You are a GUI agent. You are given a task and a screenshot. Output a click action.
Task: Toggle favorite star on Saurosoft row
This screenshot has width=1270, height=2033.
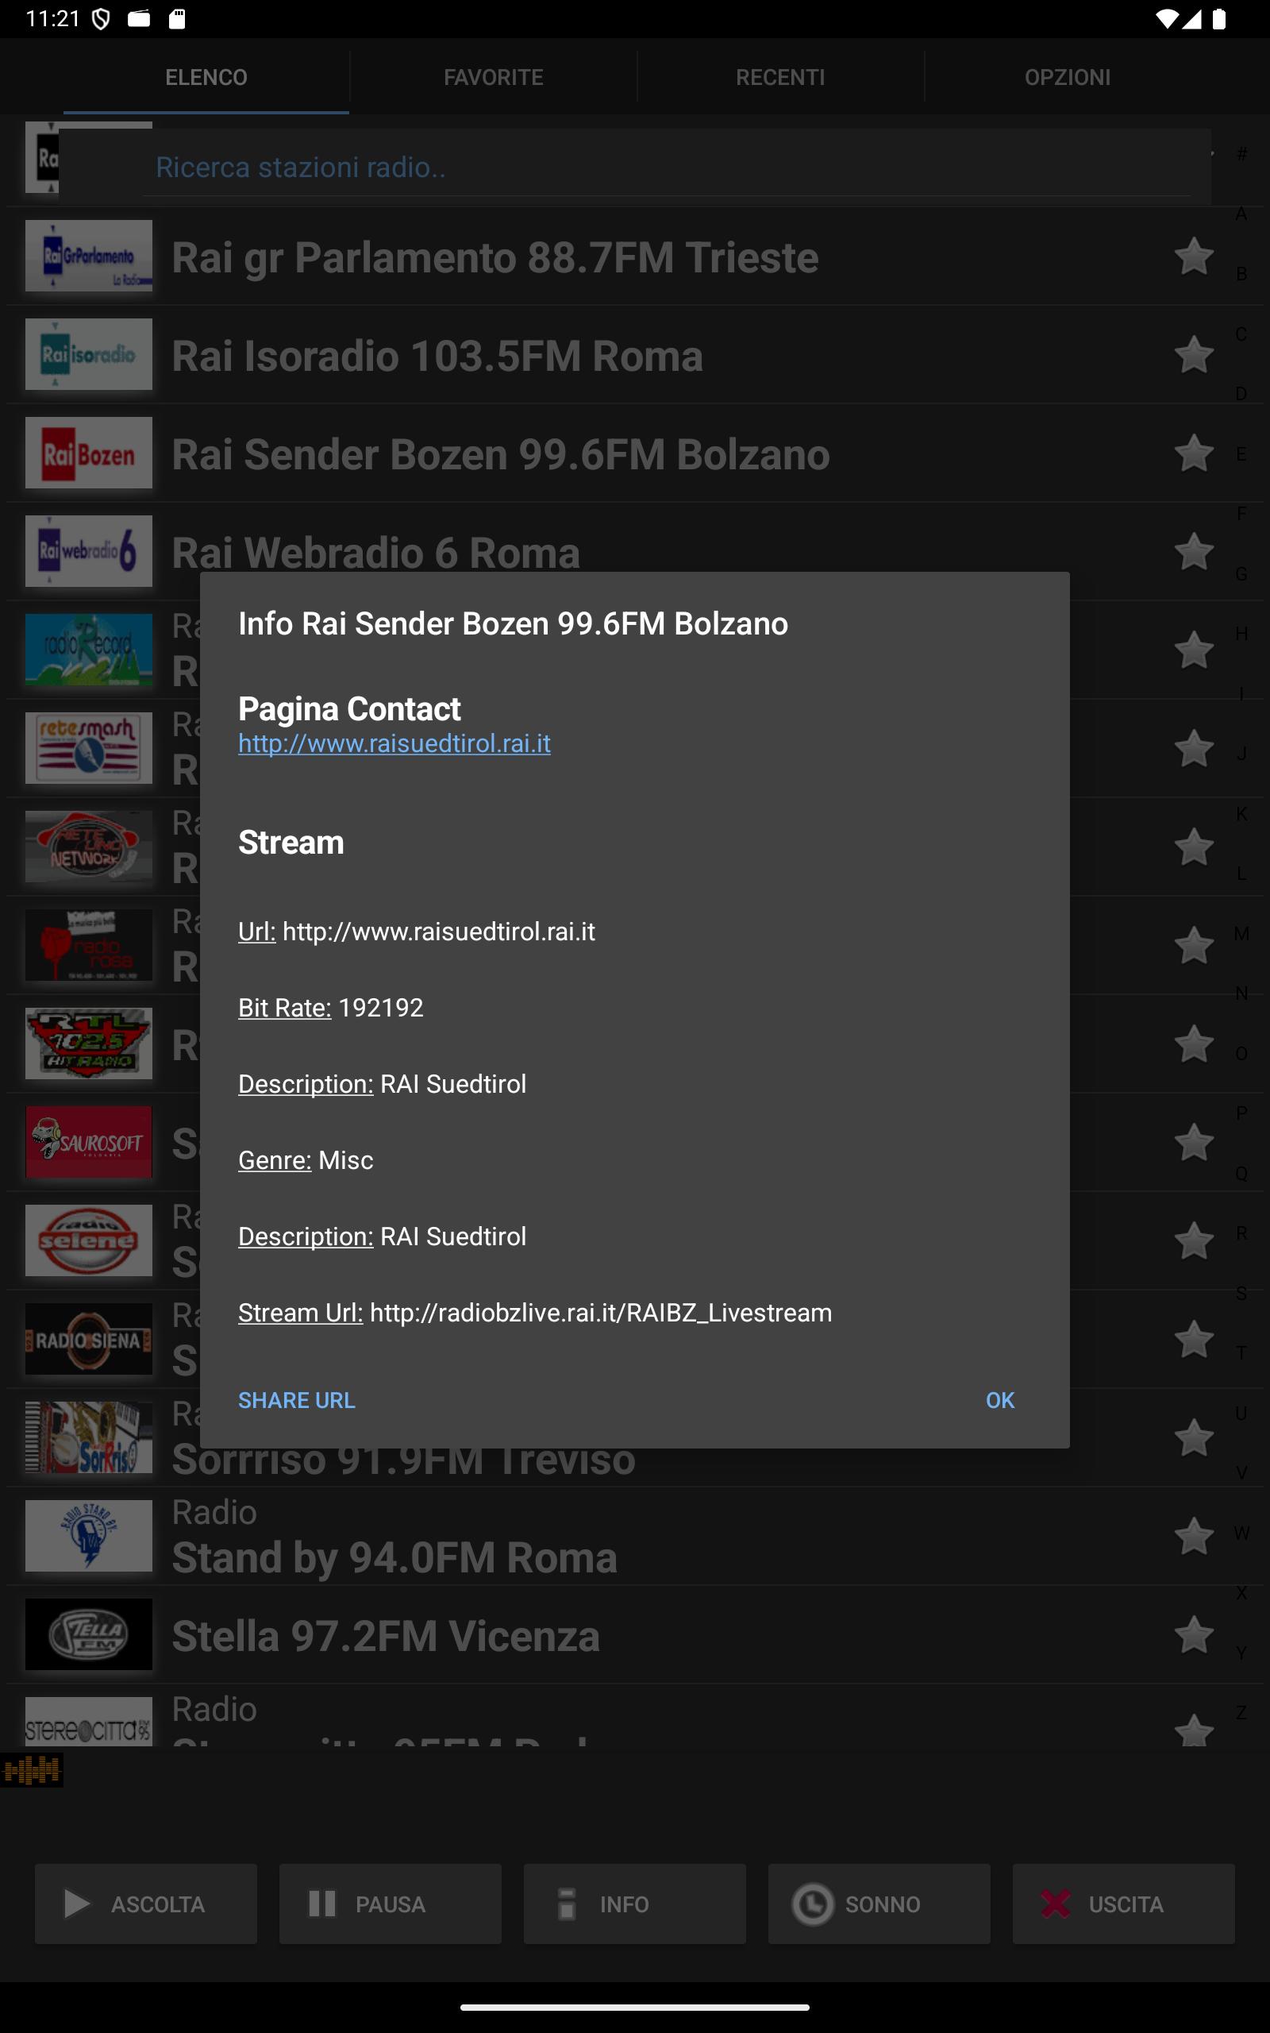[x=1194, y=1143]
